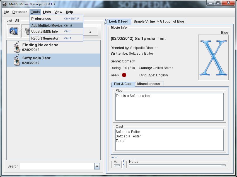Switch to Simple Virtue -> A Touch of Blue tab

tap(159, 21)
